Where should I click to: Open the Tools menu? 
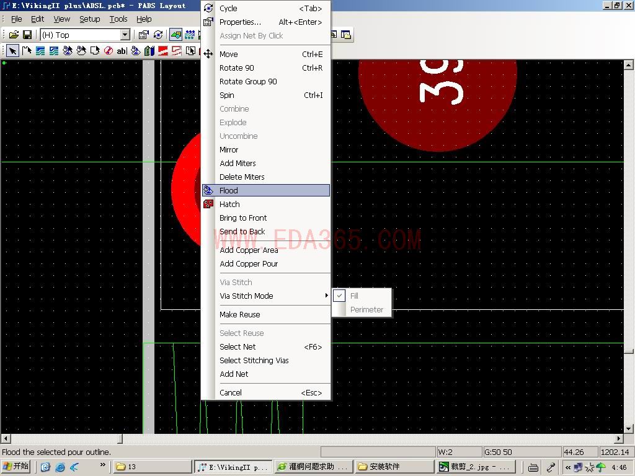118,19
